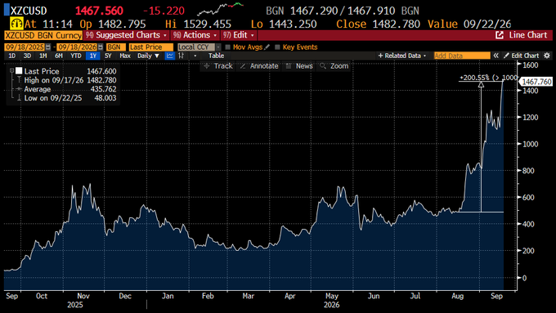
Task: Click the XZCUSD BGN Curncy security field
Action: tap(43, 35)
